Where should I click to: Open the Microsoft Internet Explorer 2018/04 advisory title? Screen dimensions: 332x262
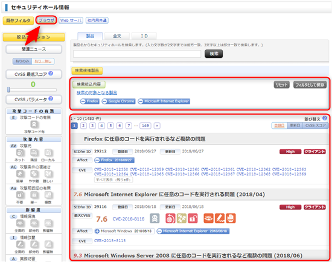coord(174,195)
